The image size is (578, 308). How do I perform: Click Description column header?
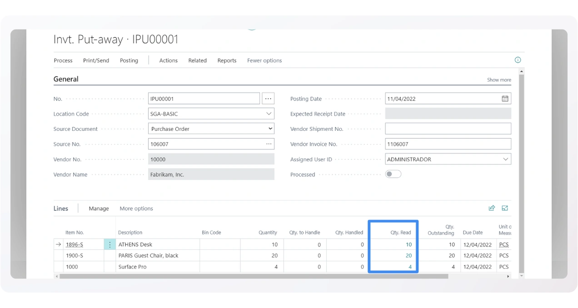coord(130,233)
